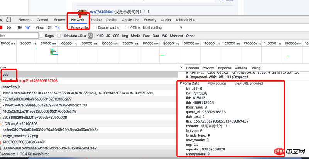The height and width of the screenshot is (159, 309).
Task: Switch to the Preview details tab
Action: (208, 68)
